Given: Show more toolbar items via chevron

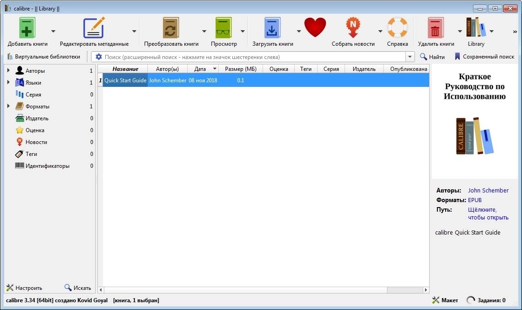Looking at the screenshot, I should pyautogui.click(x=515, y=32).
